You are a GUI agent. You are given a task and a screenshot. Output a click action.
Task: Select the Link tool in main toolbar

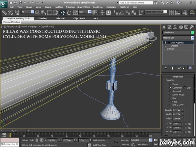coord(4,12)
